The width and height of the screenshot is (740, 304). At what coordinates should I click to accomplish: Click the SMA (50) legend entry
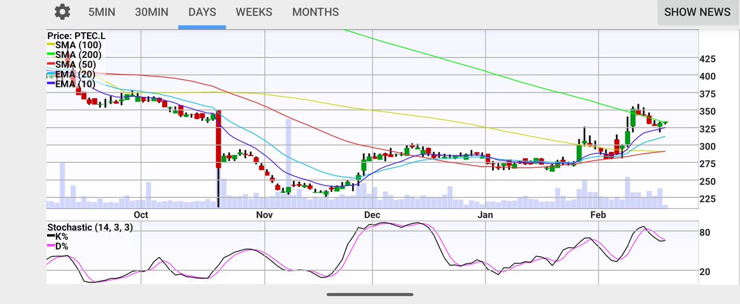click(x=72, y=65)
